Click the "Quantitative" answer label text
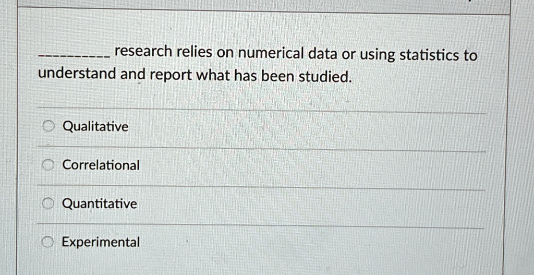The height and width of the screenshot is (275, 534). (x=100, y=204)
